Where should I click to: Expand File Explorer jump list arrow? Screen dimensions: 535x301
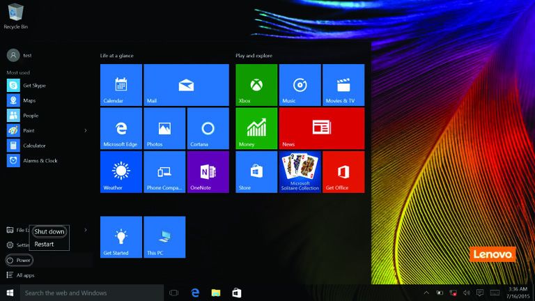pos(85,230)
